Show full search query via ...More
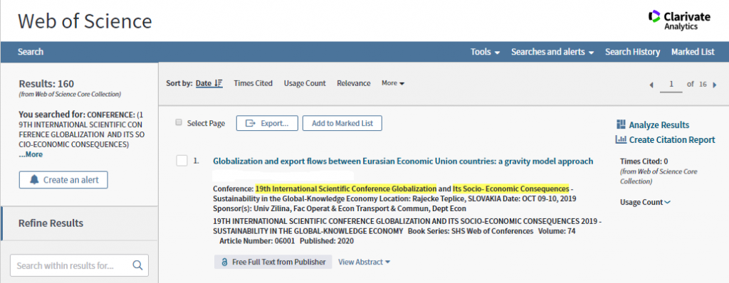Image resolution: width=729 pixels, height=283 pixels. coord(31,154)
